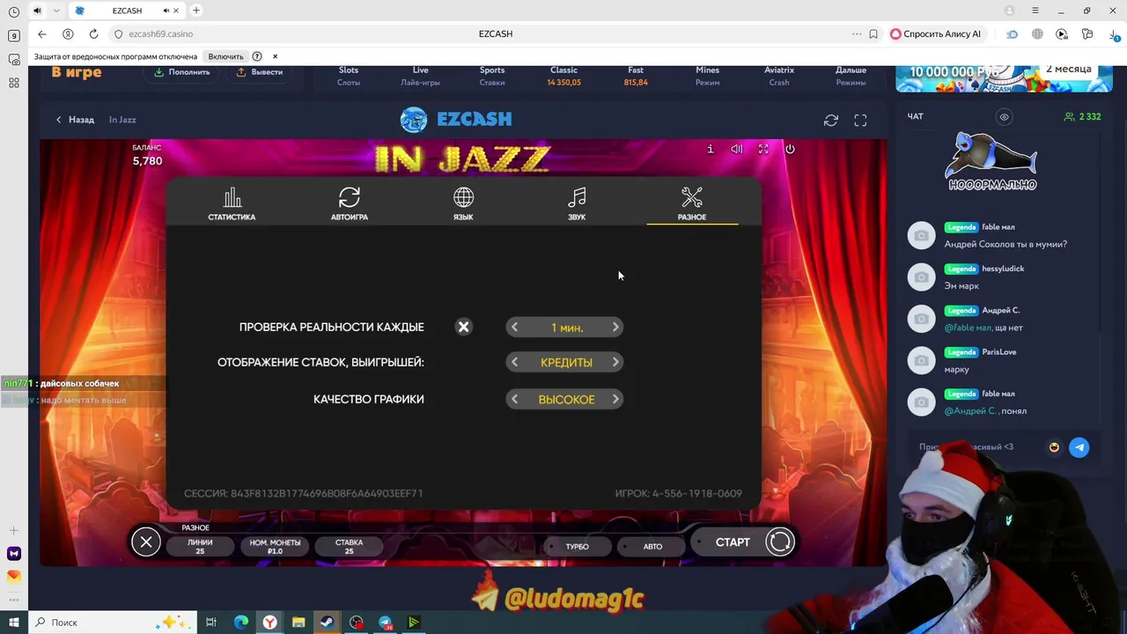Increase reality check interval right arrow
Viewport: 1127px width, 634px height.
(615, 327)
